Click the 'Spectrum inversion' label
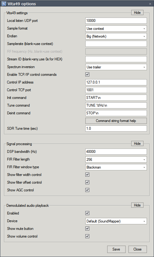 coord(21,67)
